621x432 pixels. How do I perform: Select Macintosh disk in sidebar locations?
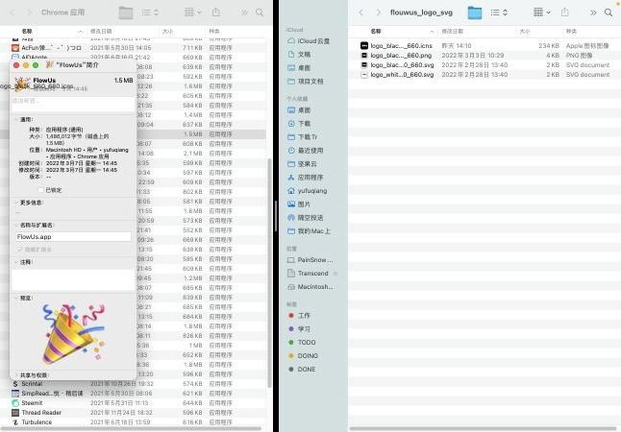point(310,287)
